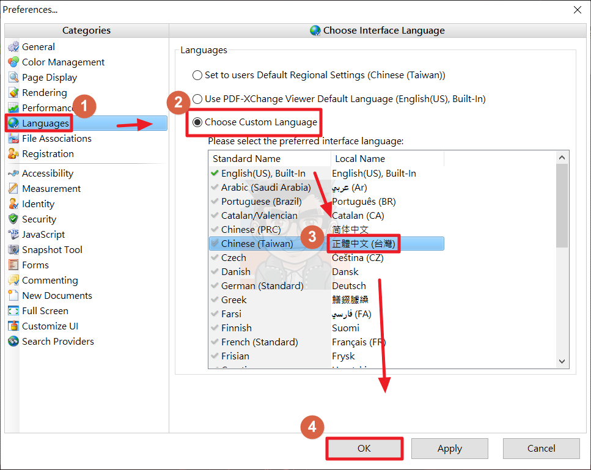Screen dimensions: 591x470
Task: Open New Documents category icon
Action: click(13, 295)
